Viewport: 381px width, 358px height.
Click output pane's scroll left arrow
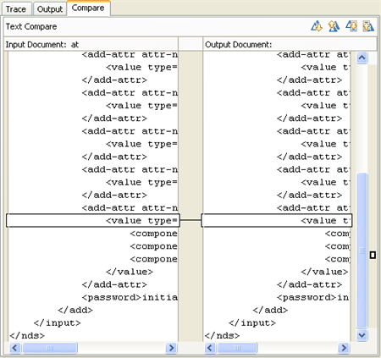pos(210,348)
